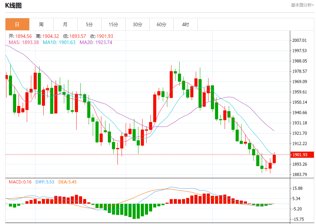Click the 1912.22 price axis label
316x224 pixels.
pyautogui.click(x=300, y=143)
